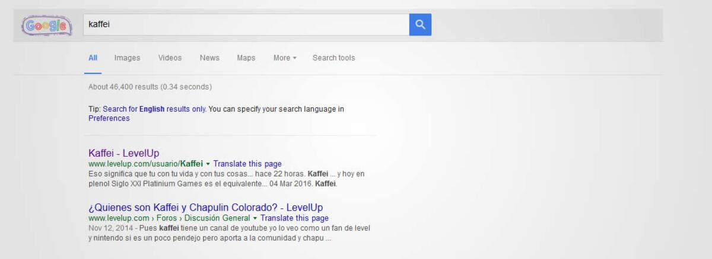Open the 'Kaffei - LevelUp' result
This screenshot has height=259, width=712.
click(x=124, y=153)
